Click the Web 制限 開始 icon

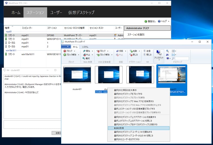84,51
